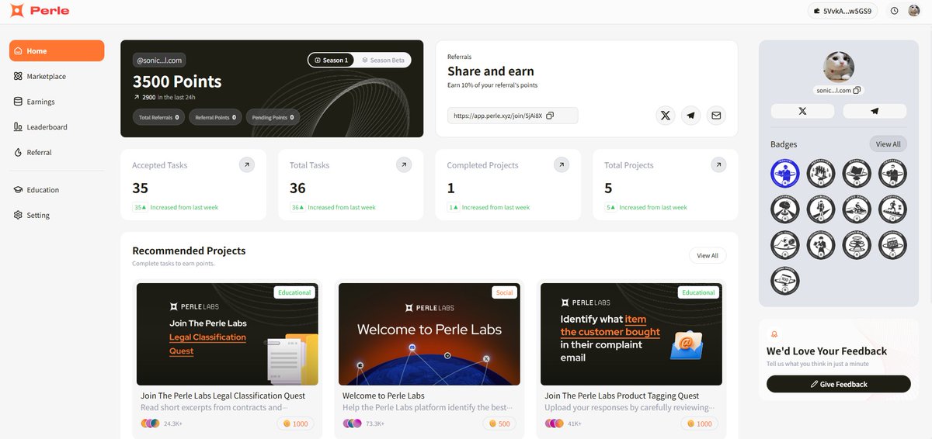Click the 41K+ participants count
The height and width of the screenshot is (439, 932).
pyautogui.click(x=576, y=423)
